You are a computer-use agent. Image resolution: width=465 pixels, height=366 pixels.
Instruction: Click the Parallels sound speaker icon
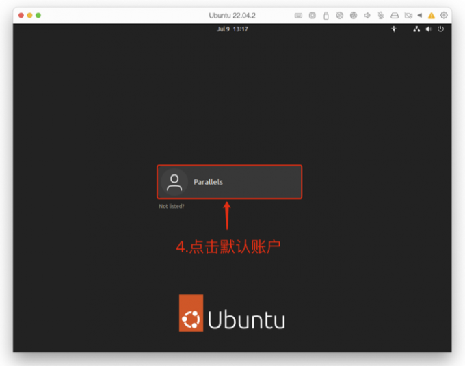367,16
